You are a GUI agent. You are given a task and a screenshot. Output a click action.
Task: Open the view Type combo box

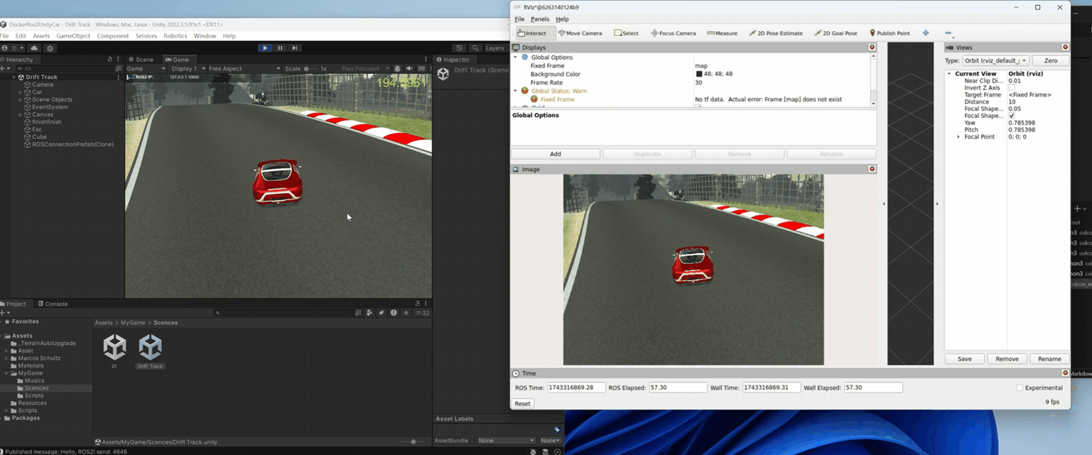(x=995, y=61)
